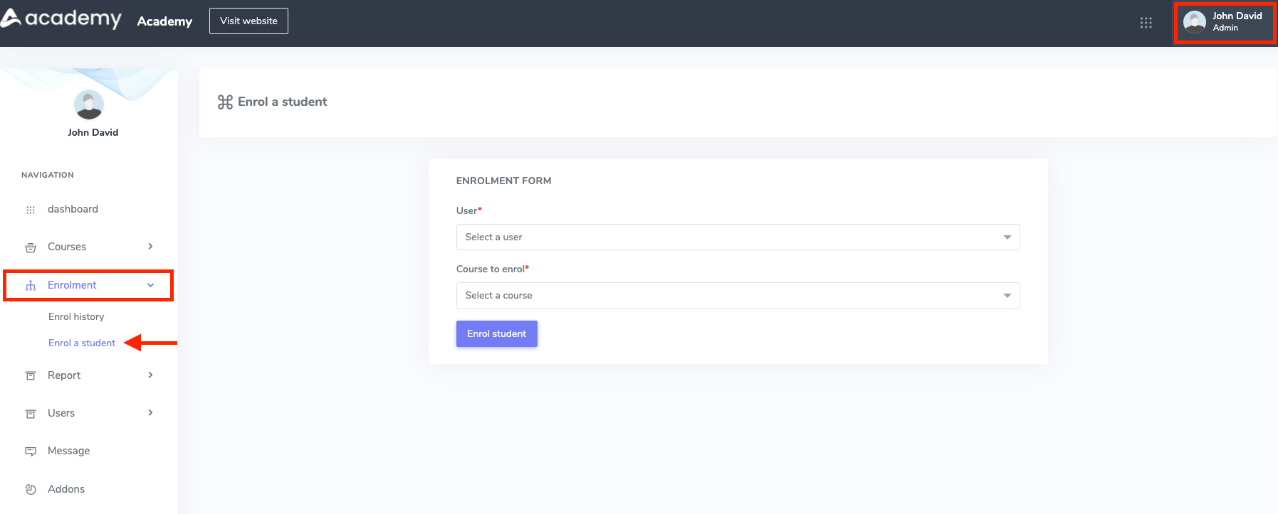Open the apps grid icon in header

tap(1146, 23)
